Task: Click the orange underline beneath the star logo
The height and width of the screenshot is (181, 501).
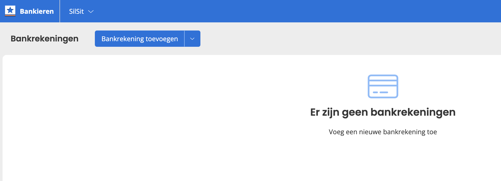Action: [10, 15]
